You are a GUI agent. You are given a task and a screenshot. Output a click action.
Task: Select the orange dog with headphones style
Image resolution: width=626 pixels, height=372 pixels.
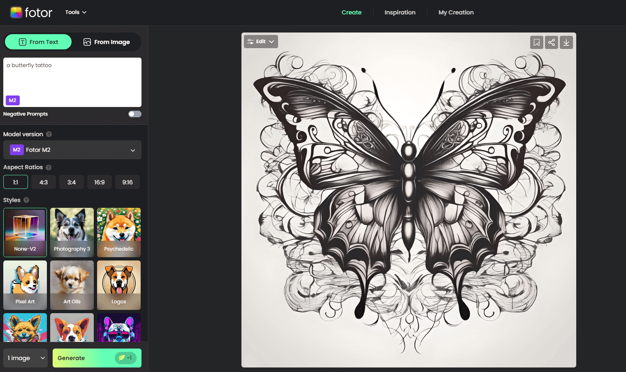pyautogui.click(x=25, y=328)
